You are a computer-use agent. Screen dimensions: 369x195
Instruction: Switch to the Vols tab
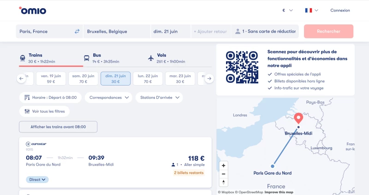click(167, 58)
